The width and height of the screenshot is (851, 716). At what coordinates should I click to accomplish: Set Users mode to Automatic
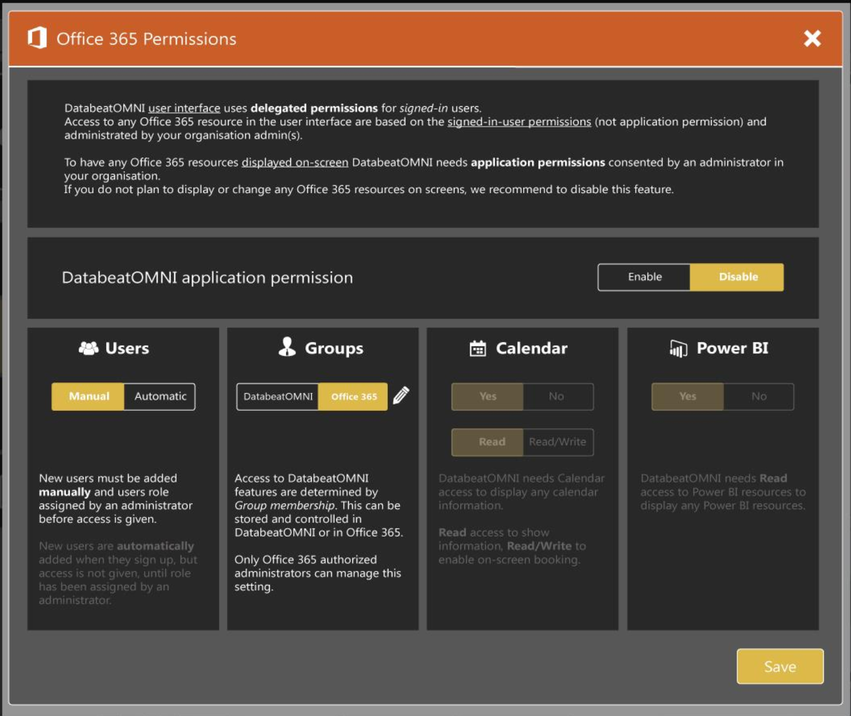point(160,396)
